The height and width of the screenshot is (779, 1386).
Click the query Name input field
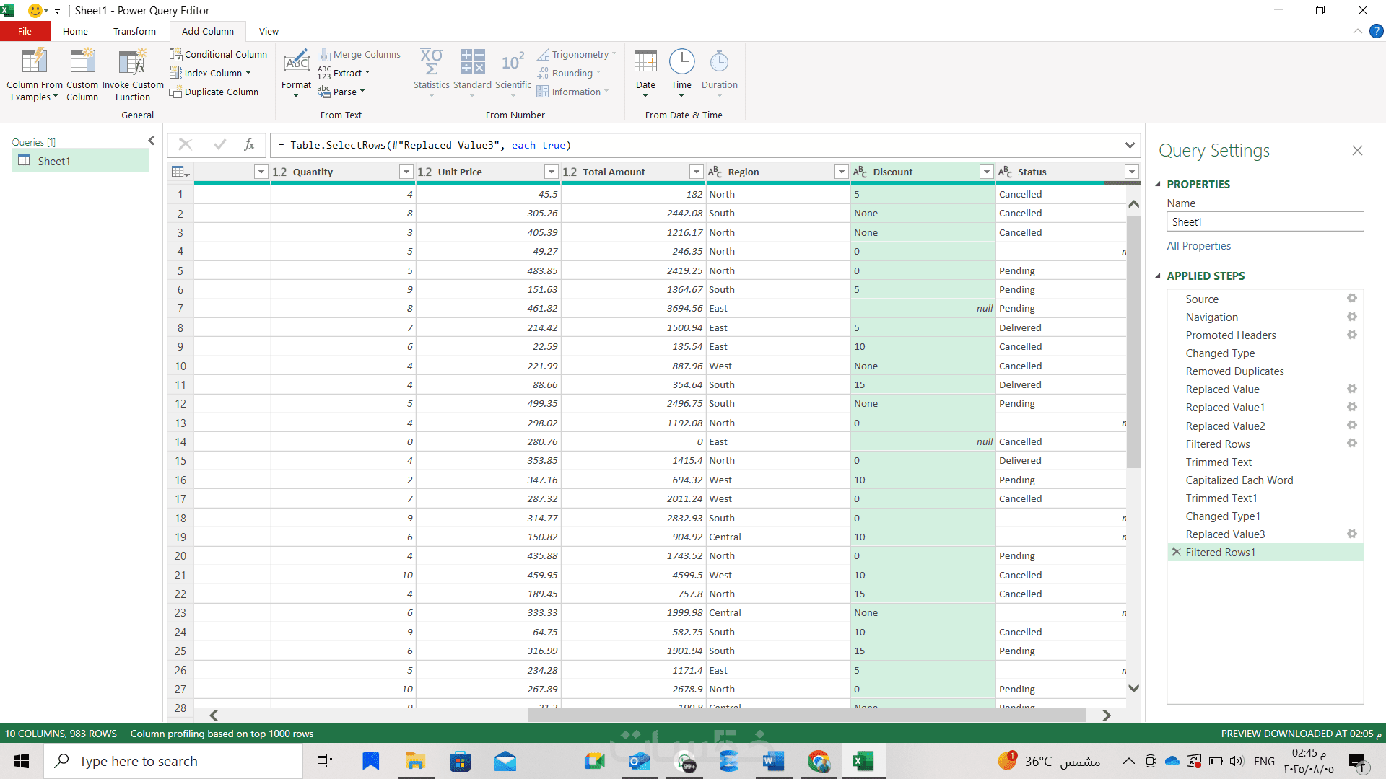point(1265,221)
